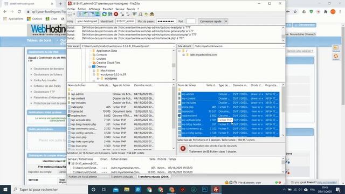
Task: Open the directory listing filters icon
Action: click(134, 15)
